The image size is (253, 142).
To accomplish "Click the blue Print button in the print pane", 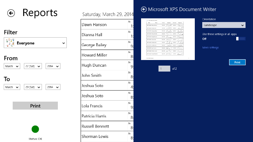I will click(237, 62).
